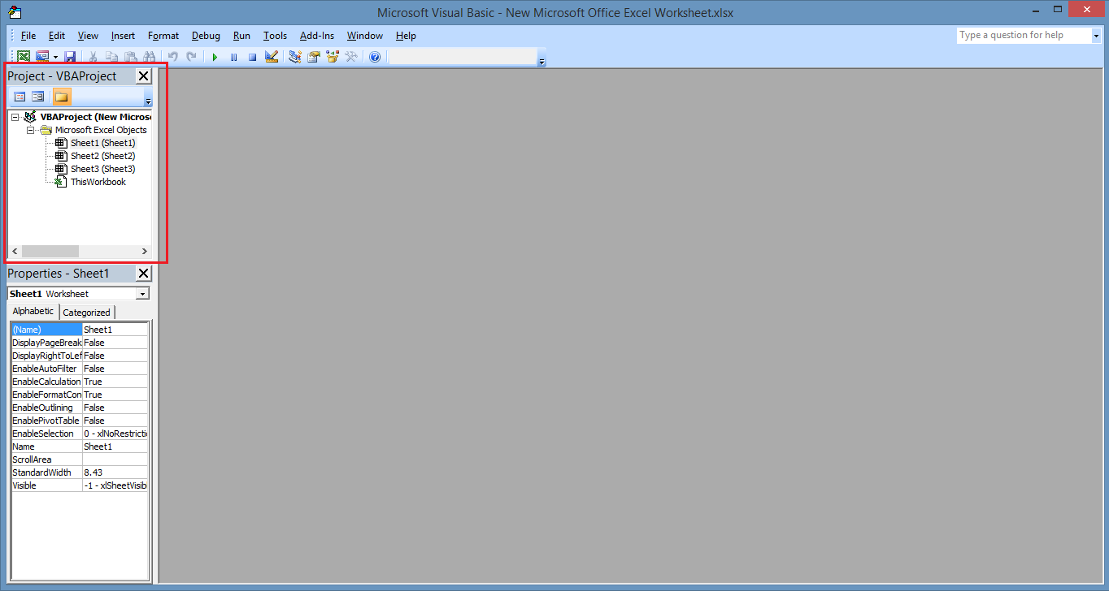Viewport: 1109px width, 591px height.
Task: Click the Insert UserForm icon
Action: 42,57
